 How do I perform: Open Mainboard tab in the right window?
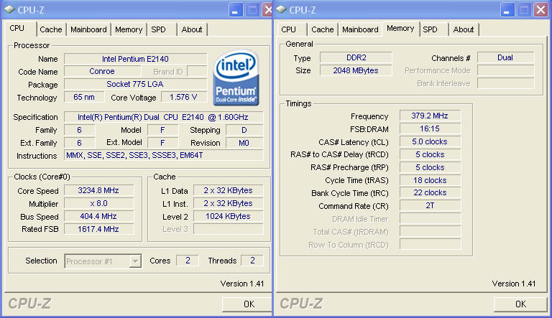[x=360, y=29]
